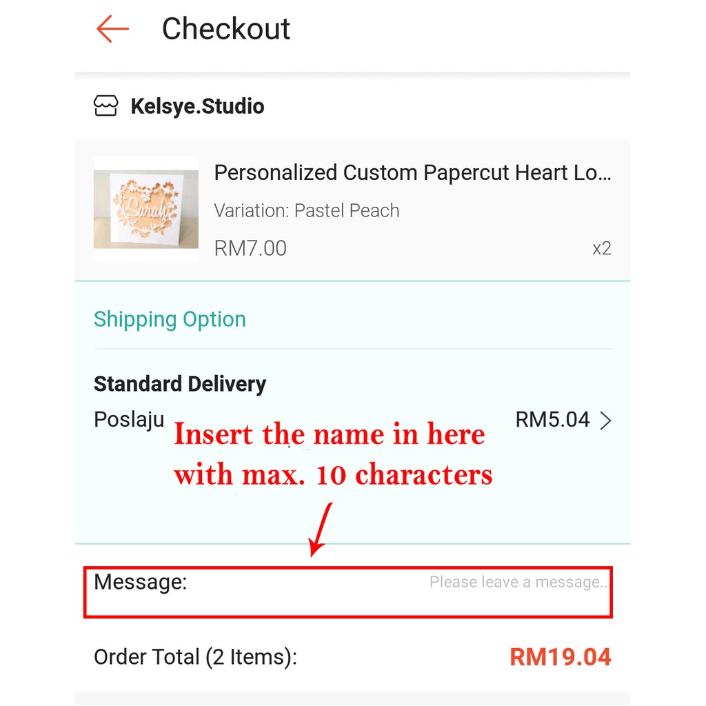Choose the Poslaju courier row
Image resolution: width=706 pixels, height=706 pixels.
(352, 420)
